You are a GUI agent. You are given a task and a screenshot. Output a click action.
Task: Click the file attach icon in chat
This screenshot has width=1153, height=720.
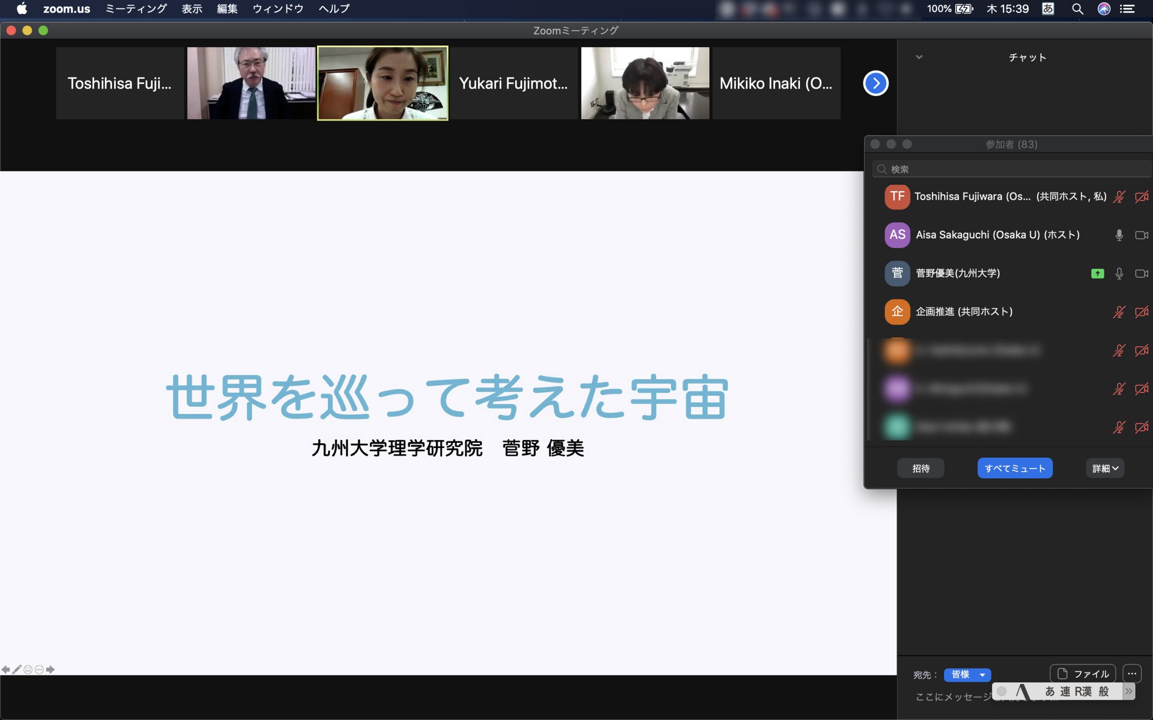point(1082,673)
